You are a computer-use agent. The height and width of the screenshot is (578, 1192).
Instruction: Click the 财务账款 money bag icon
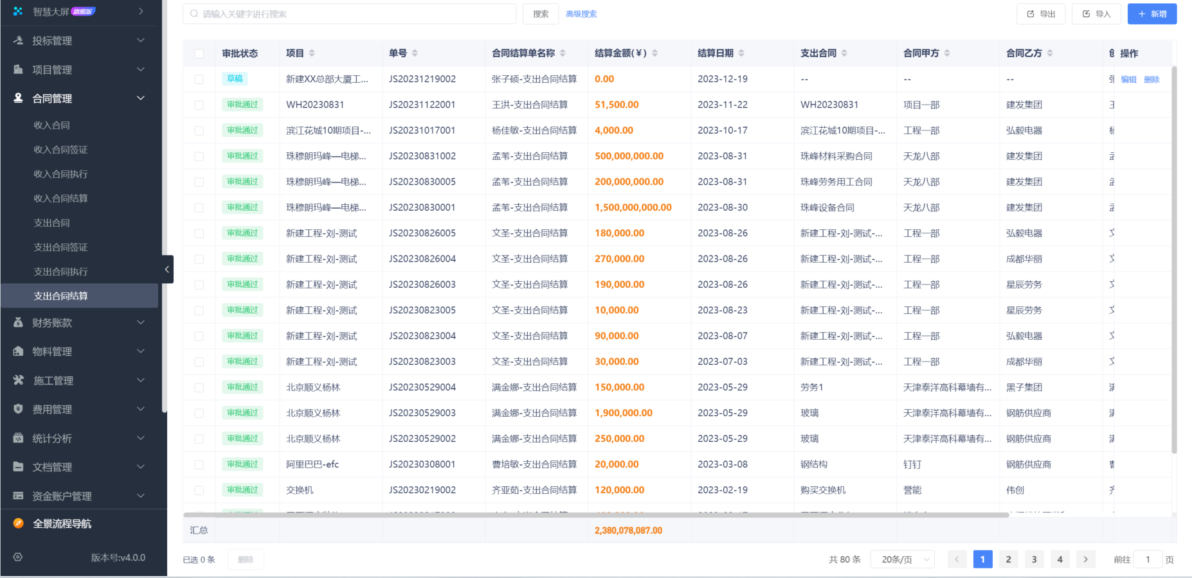(x=18, y=322)
